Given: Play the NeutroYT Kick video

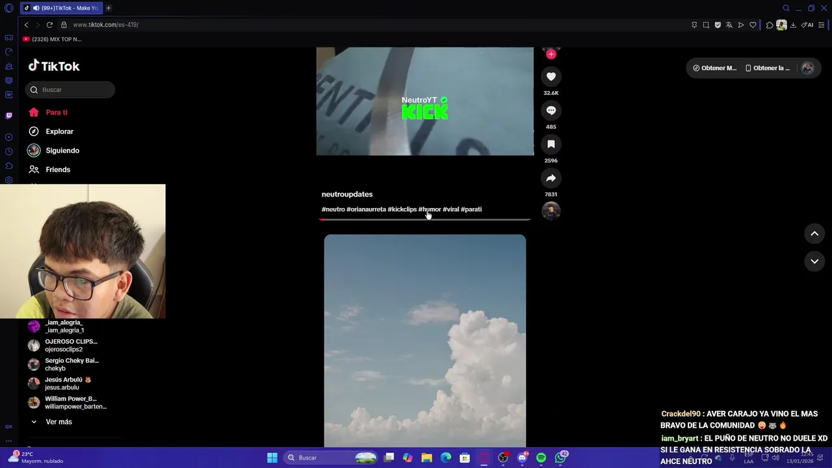Looking at the screenshot, I should [425, 101].
